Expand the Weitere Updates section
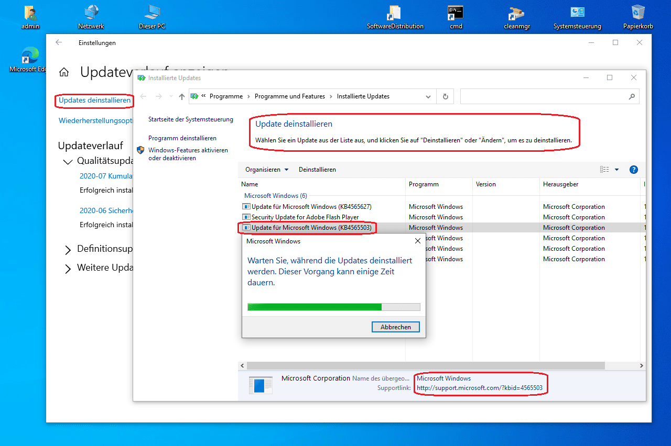The height and width of the screenshot is (446, 671). point(68,269)
